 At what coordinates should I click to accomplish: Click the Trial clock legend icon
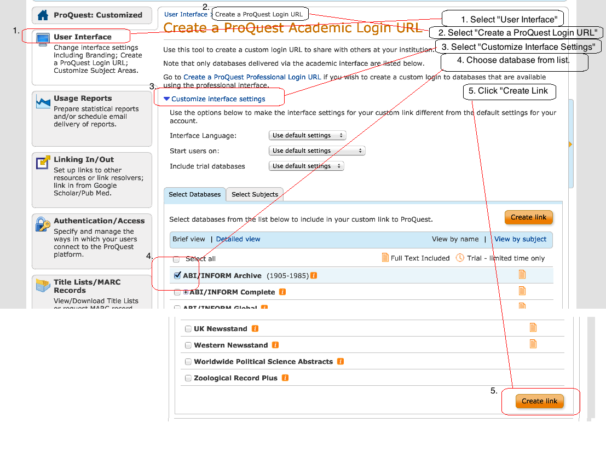pyautogui.click(x=460, y=257)
